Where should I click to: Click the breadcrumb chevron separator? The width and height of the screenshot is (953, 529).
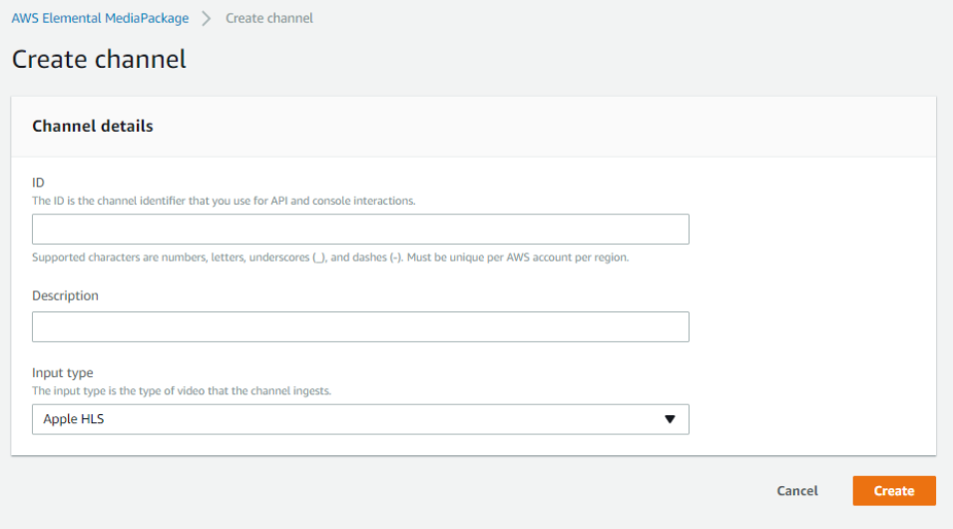(207, 18)
